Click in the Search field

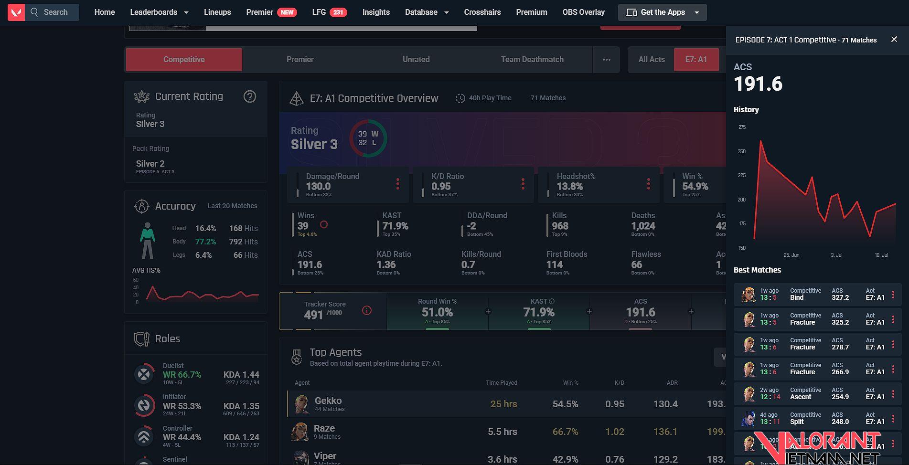(53, 12)
